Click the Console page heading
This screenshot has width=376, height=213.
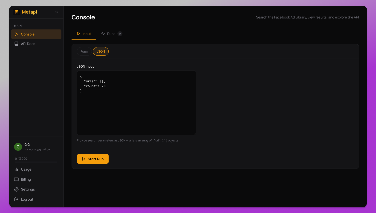(83, 17)
